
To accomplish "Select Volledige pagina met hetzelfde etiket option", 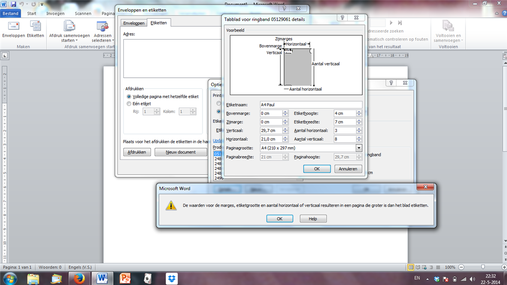I will pyautogui.click(x=162, y=97).
